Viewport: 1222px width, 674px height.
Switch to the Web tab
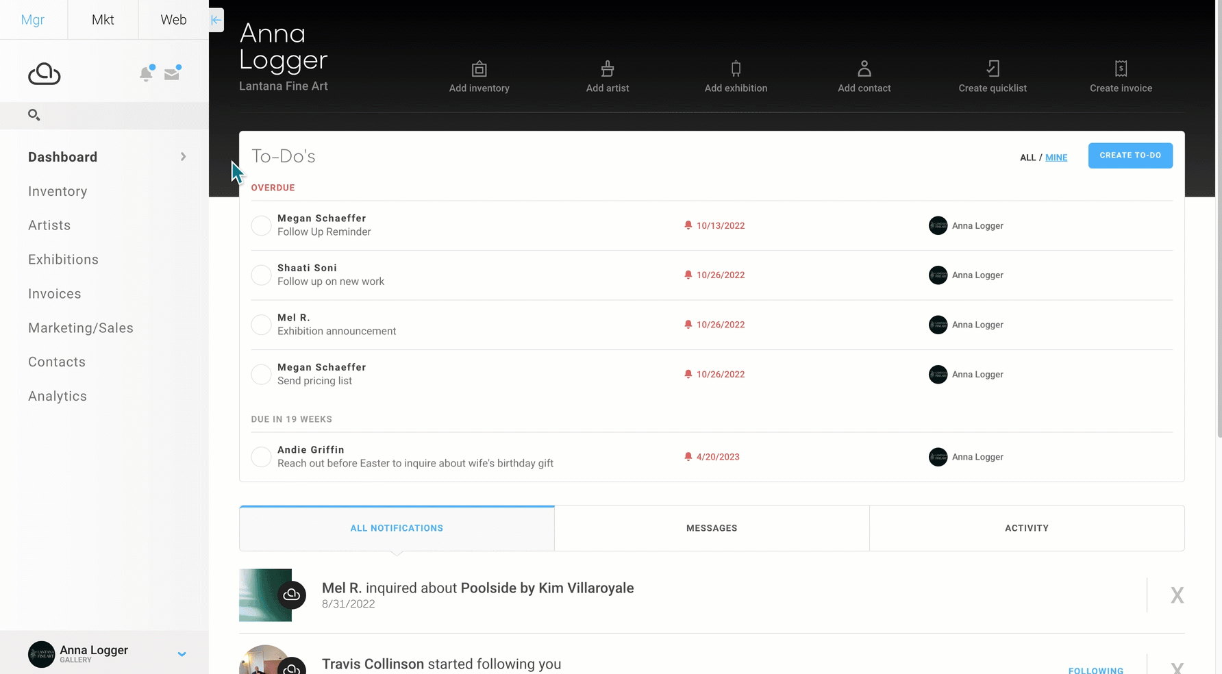(x=173, y=20)
